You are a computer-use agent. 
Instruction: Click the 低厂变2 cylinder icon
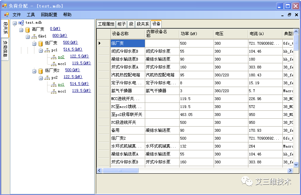(41, 71)
